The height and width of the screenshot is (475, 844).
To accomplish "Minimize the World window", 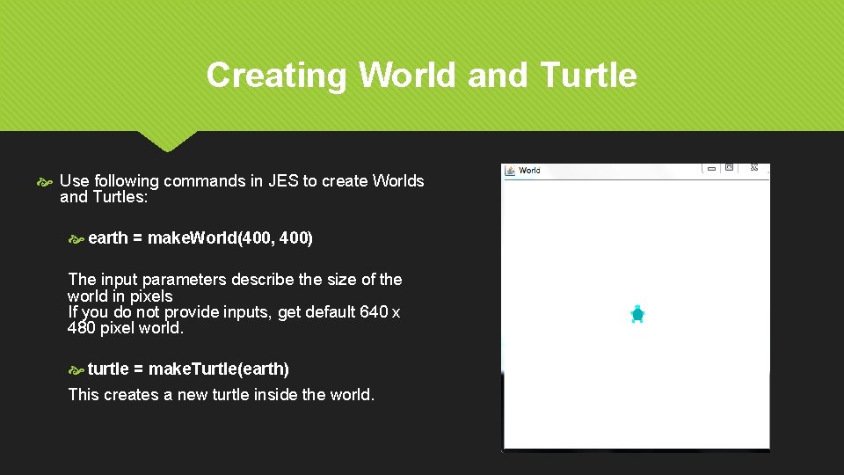I will 711,169.
